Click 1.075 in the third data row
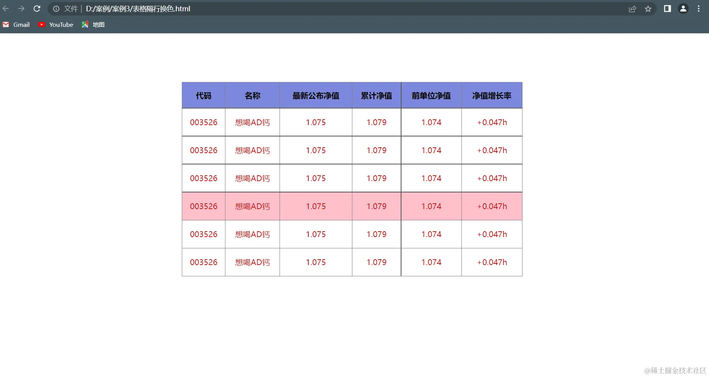Viewport: 709px width, 377px height. (316, 178)
